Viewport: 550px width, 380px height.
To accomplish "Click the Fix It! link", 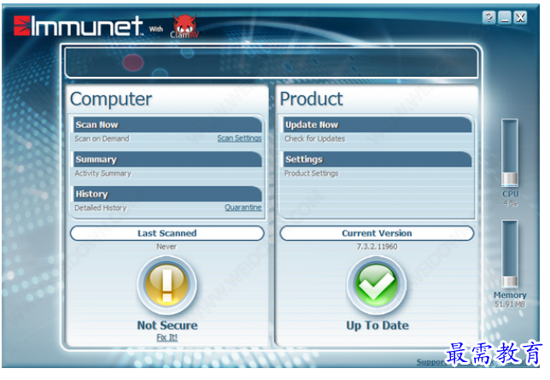I will click(x=167, y=337).
